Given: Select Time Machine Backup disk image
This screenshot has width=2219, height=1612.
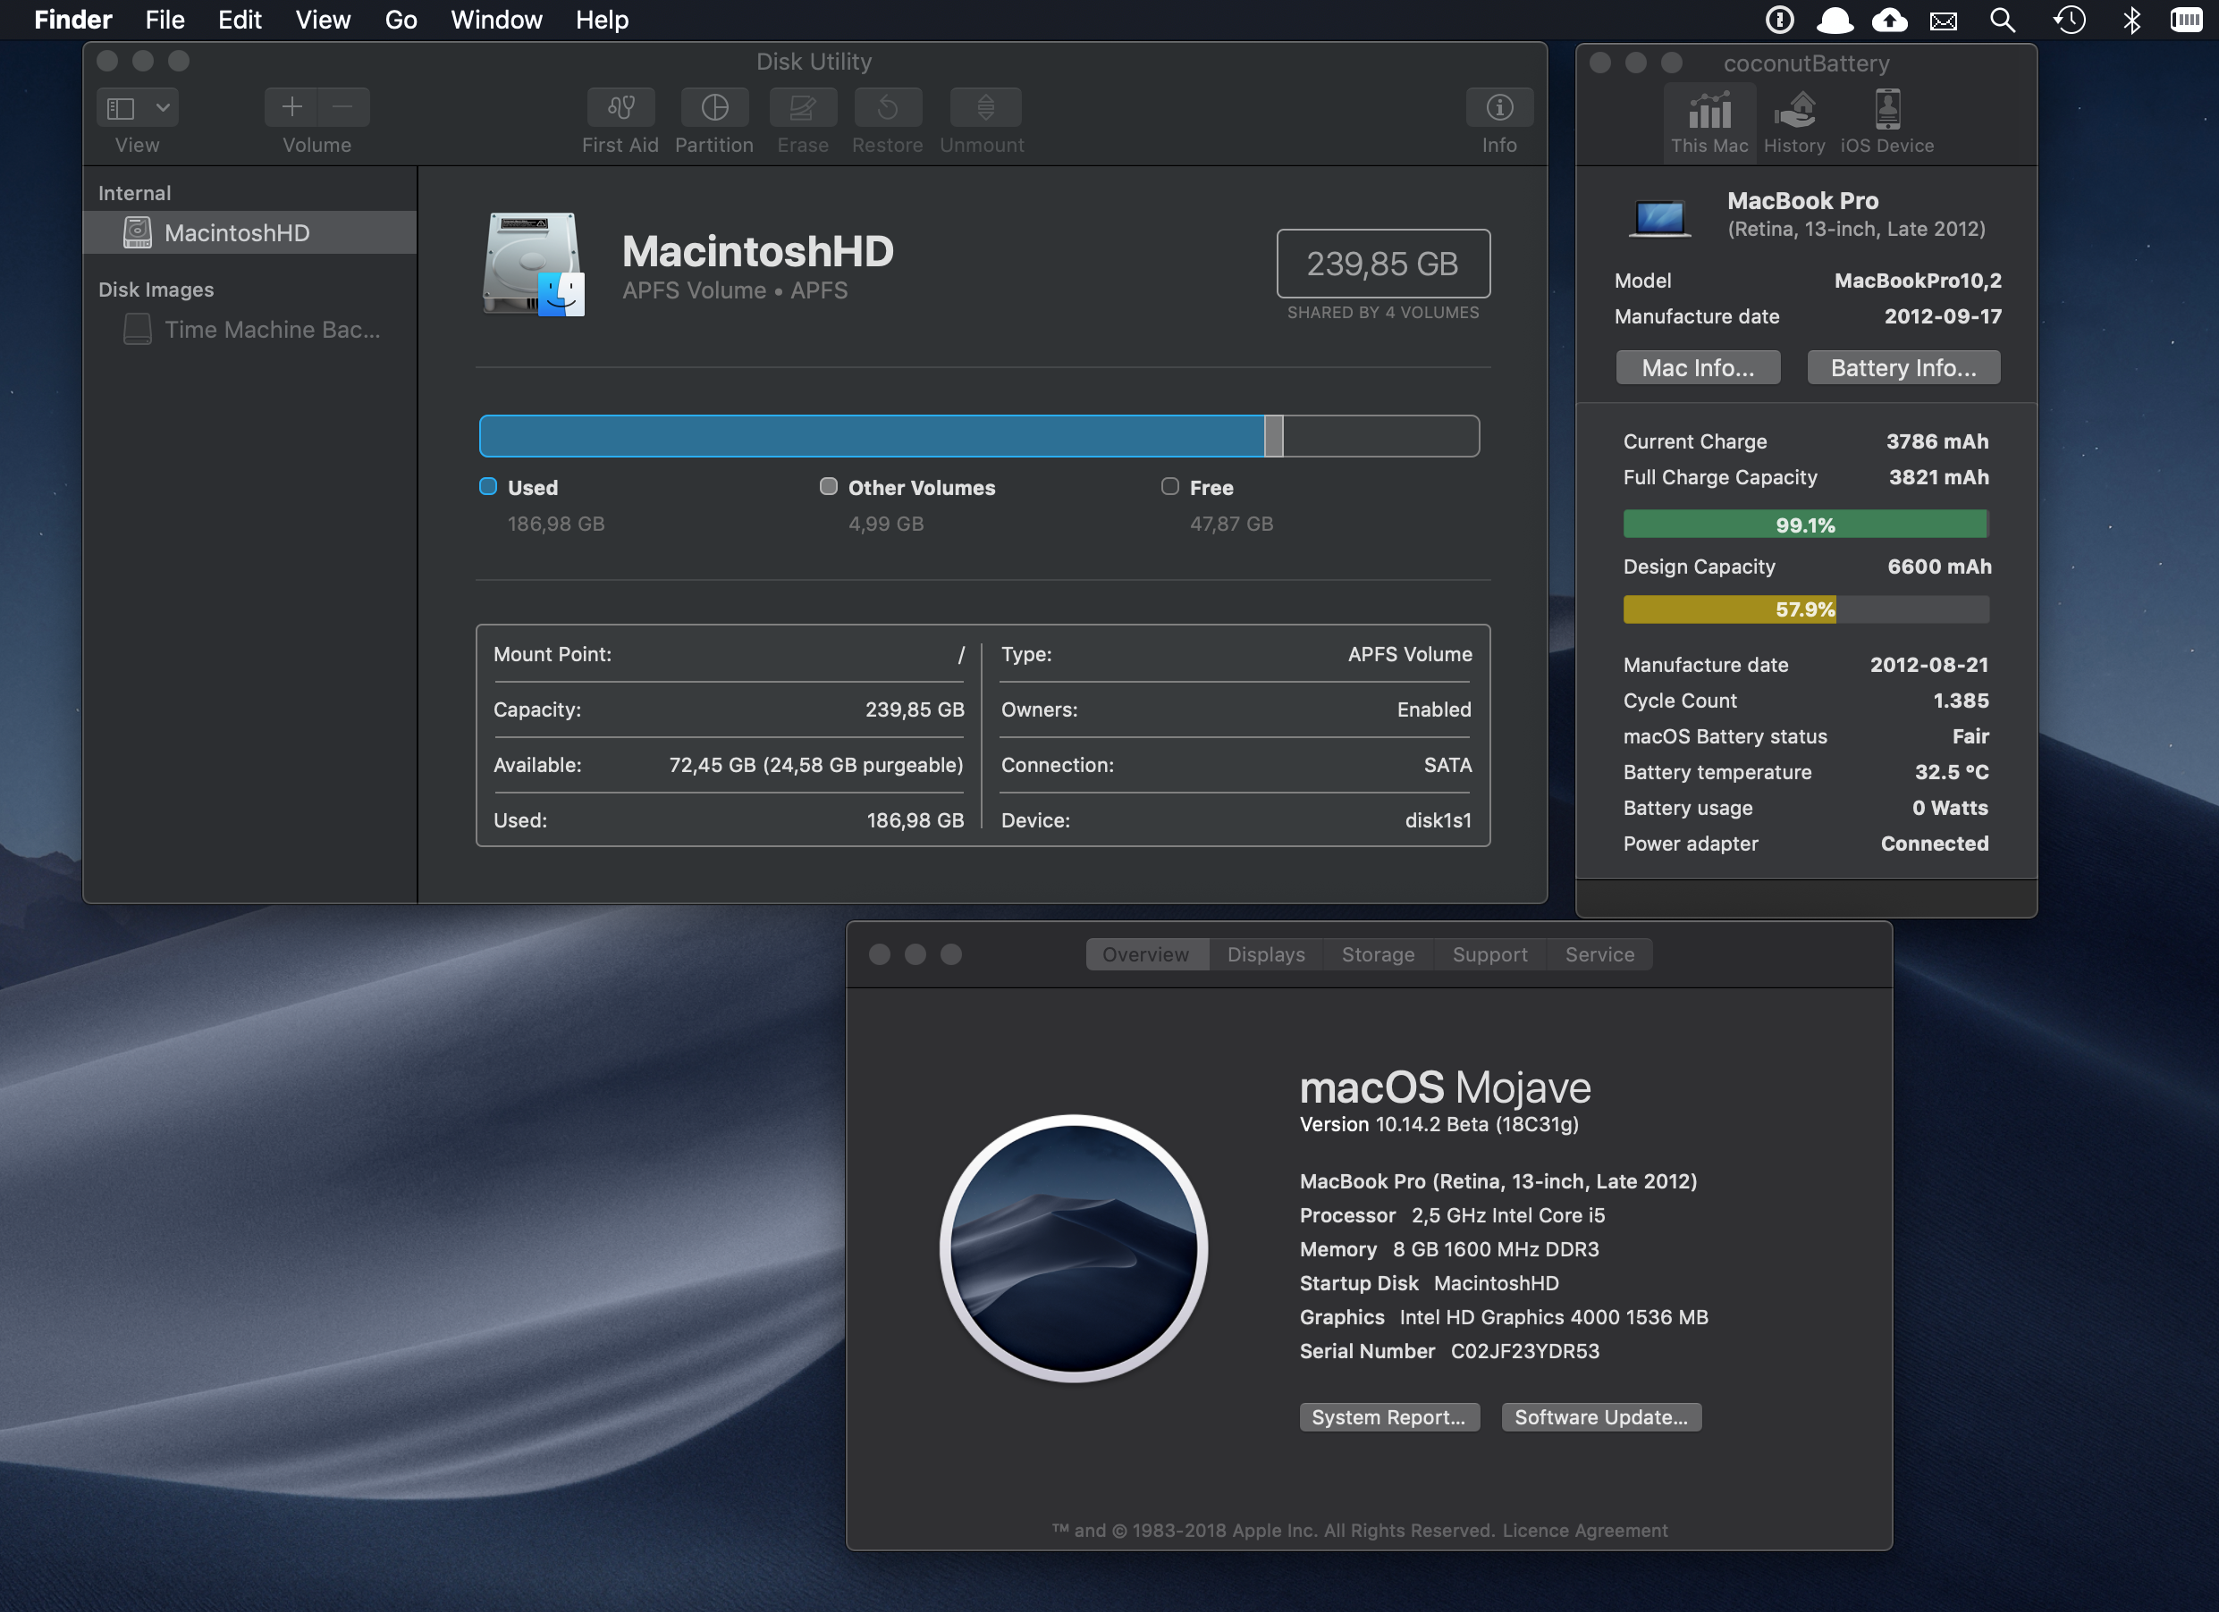Looking at the screenshot, I should point(250,330).
